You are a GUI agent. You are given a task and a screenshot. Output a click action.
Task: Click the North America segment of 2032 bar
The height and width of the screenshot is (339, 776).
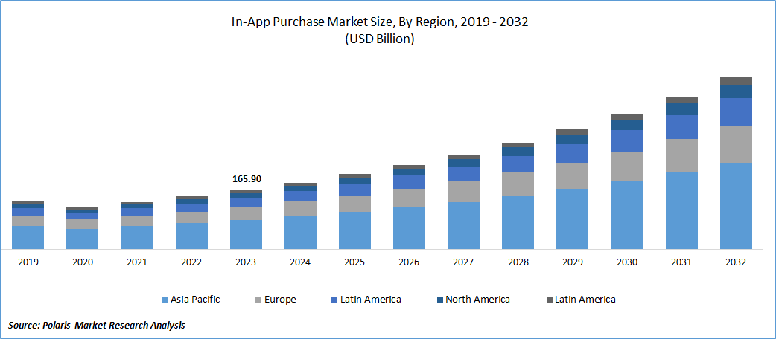pyautogui.click(x=736, y=91)
